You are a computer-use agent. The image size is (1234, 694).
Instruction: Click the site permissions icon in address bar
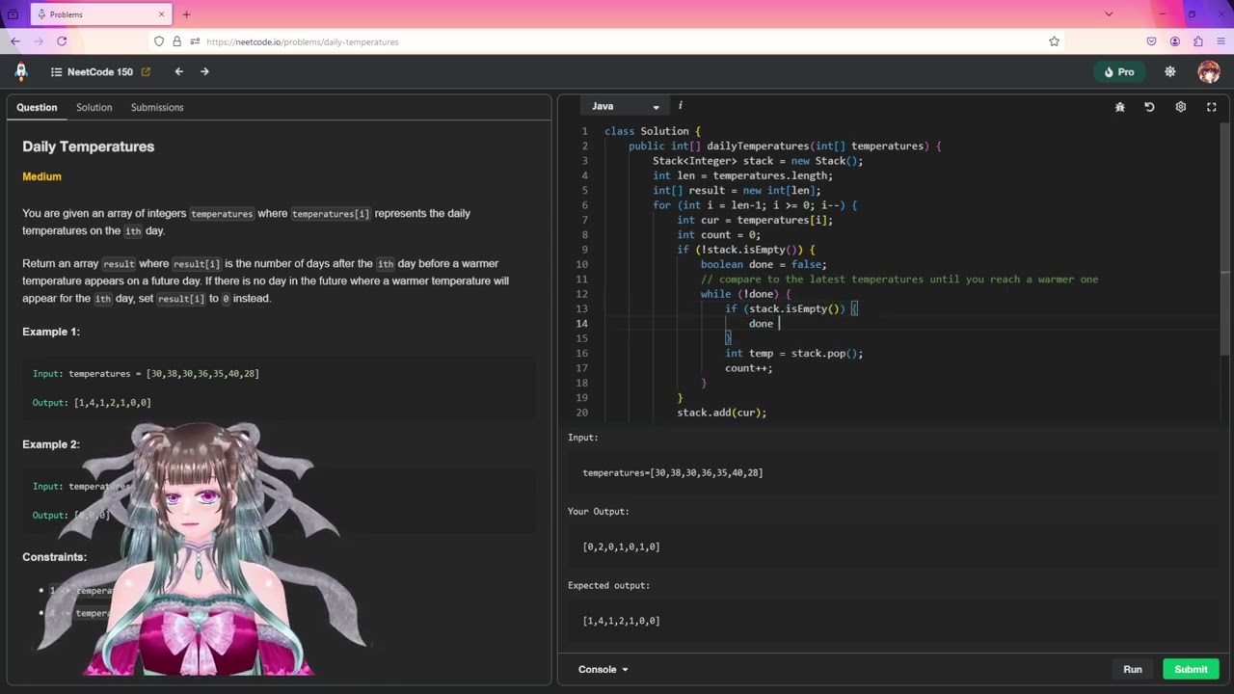195,41
